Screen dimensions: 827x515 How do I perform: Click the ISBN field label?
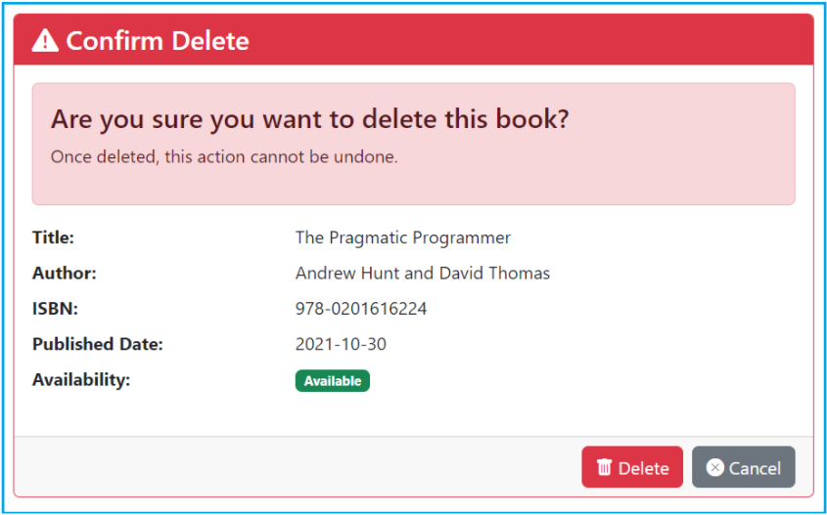[x=55, y=309]
